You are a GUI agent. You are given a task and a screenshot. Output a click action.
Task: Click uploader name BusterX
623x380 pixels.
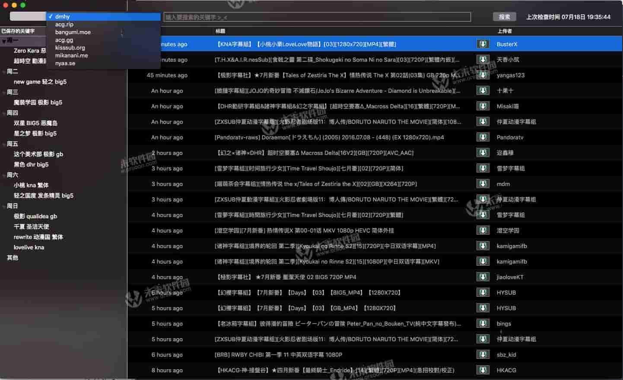(507, 44)
